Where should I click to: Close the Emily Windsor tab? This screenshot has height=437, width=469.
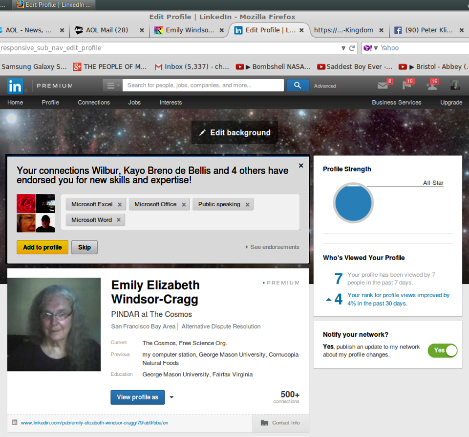pyautogui.click(x=222, y=30)
